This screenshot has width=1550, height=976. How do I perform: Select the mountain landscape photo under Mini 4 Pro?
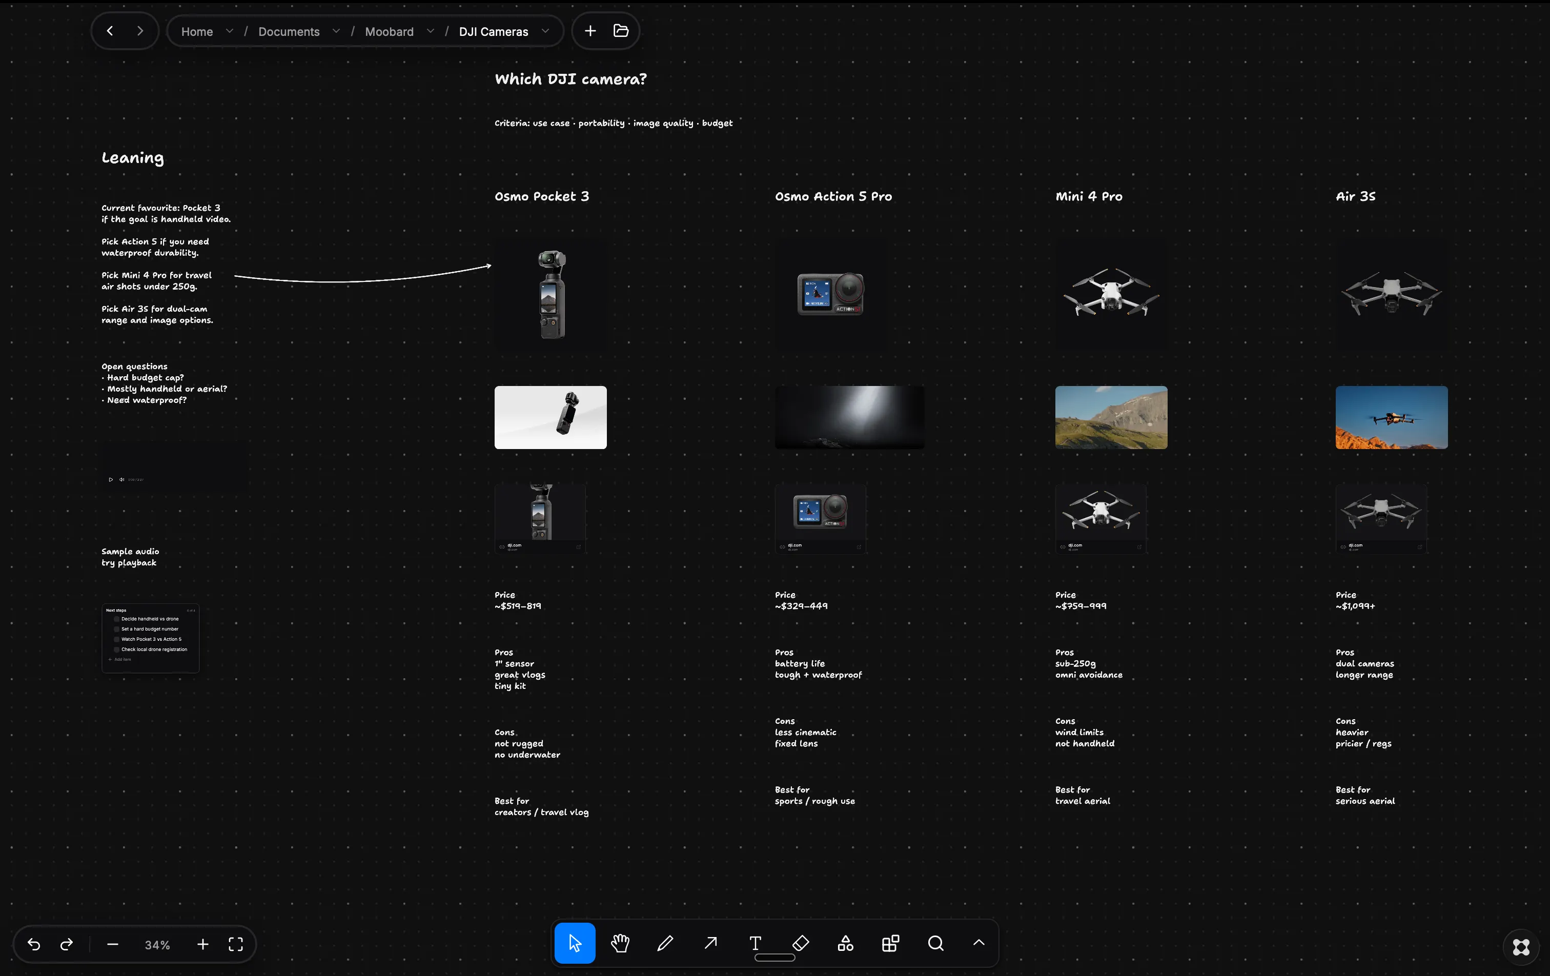point(1111,417)
